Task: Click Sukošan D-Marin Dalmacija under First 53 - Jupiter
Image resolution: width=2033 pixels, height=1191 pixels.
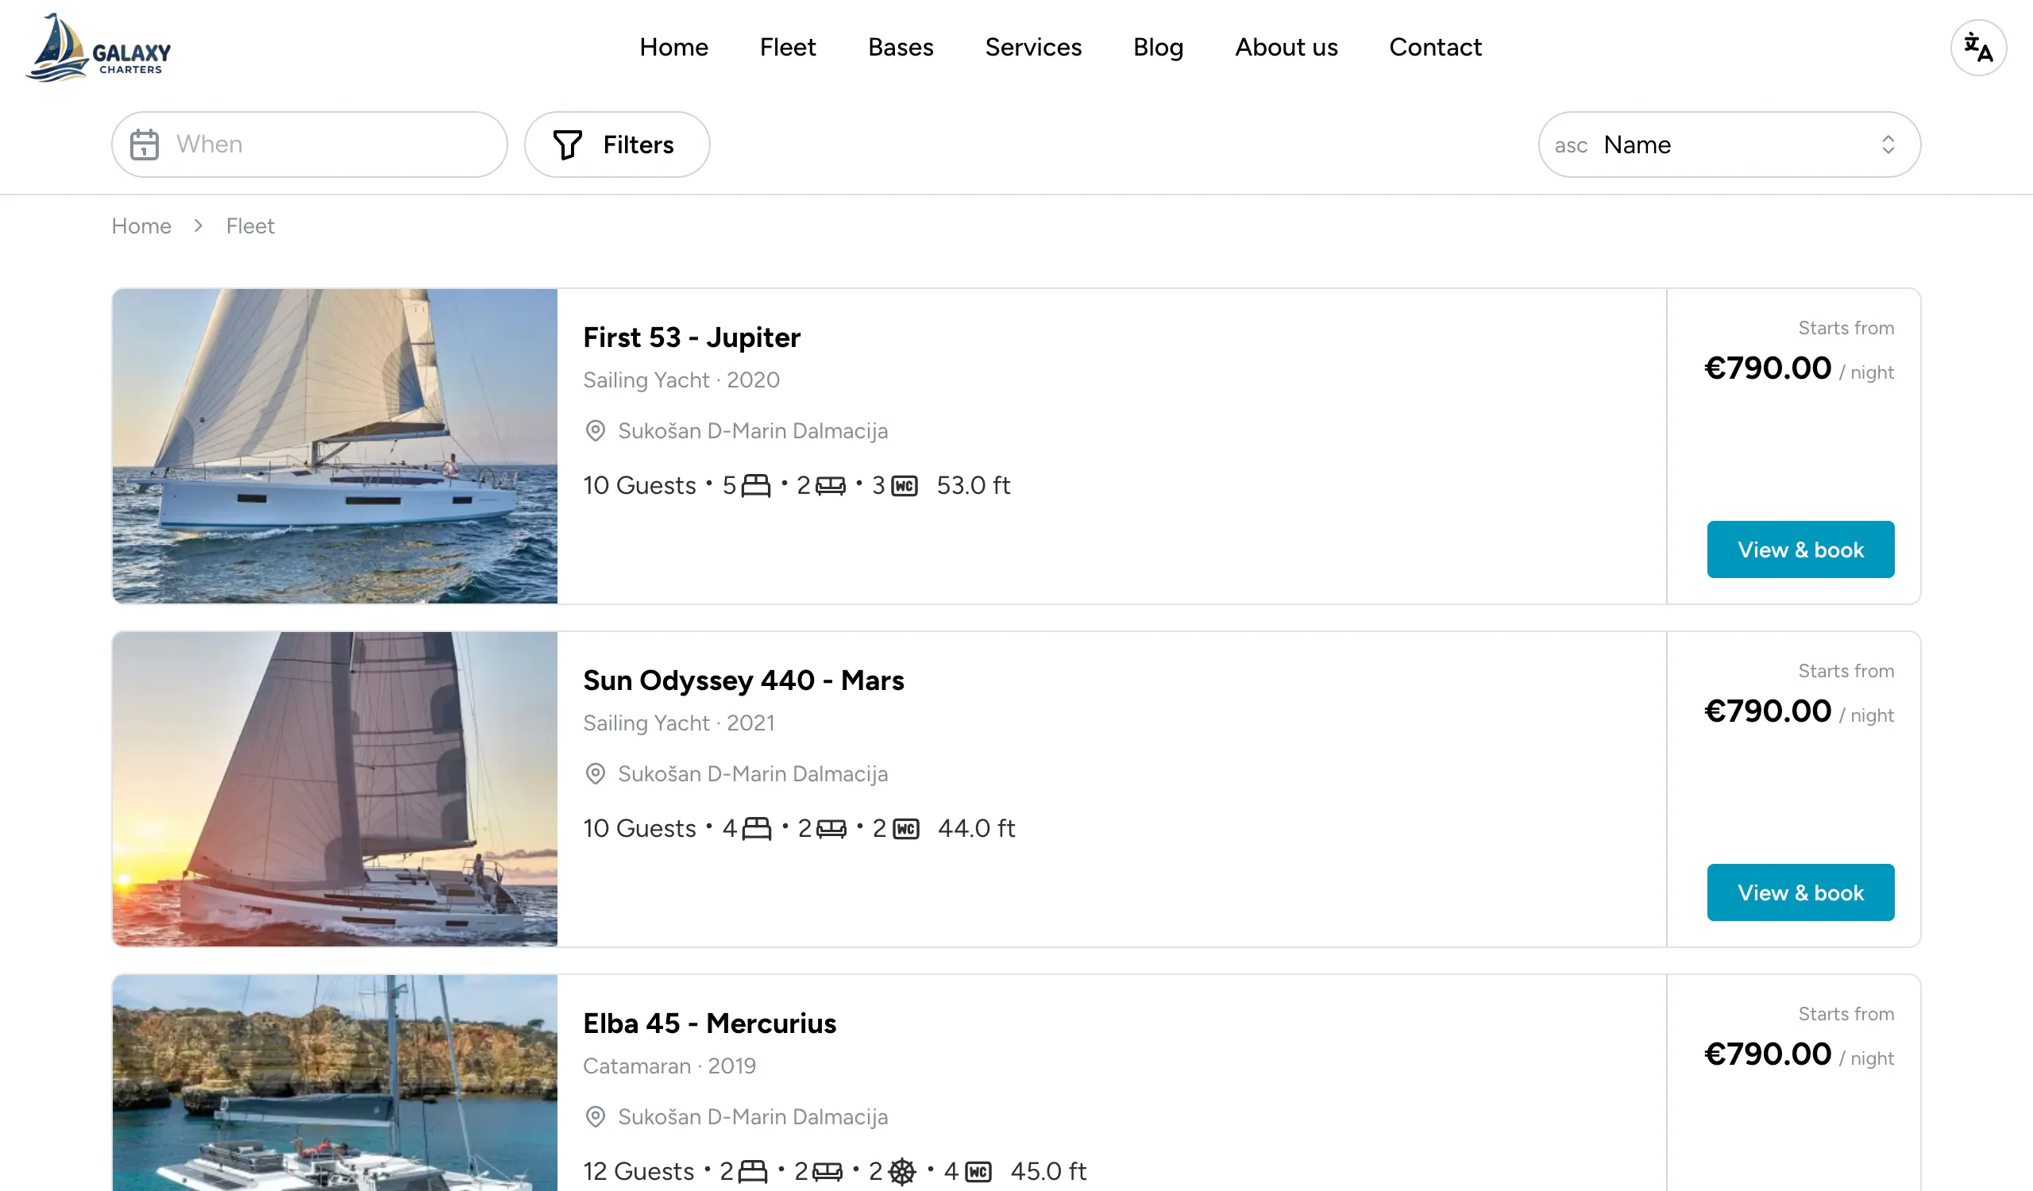Action: click(753, 430)
